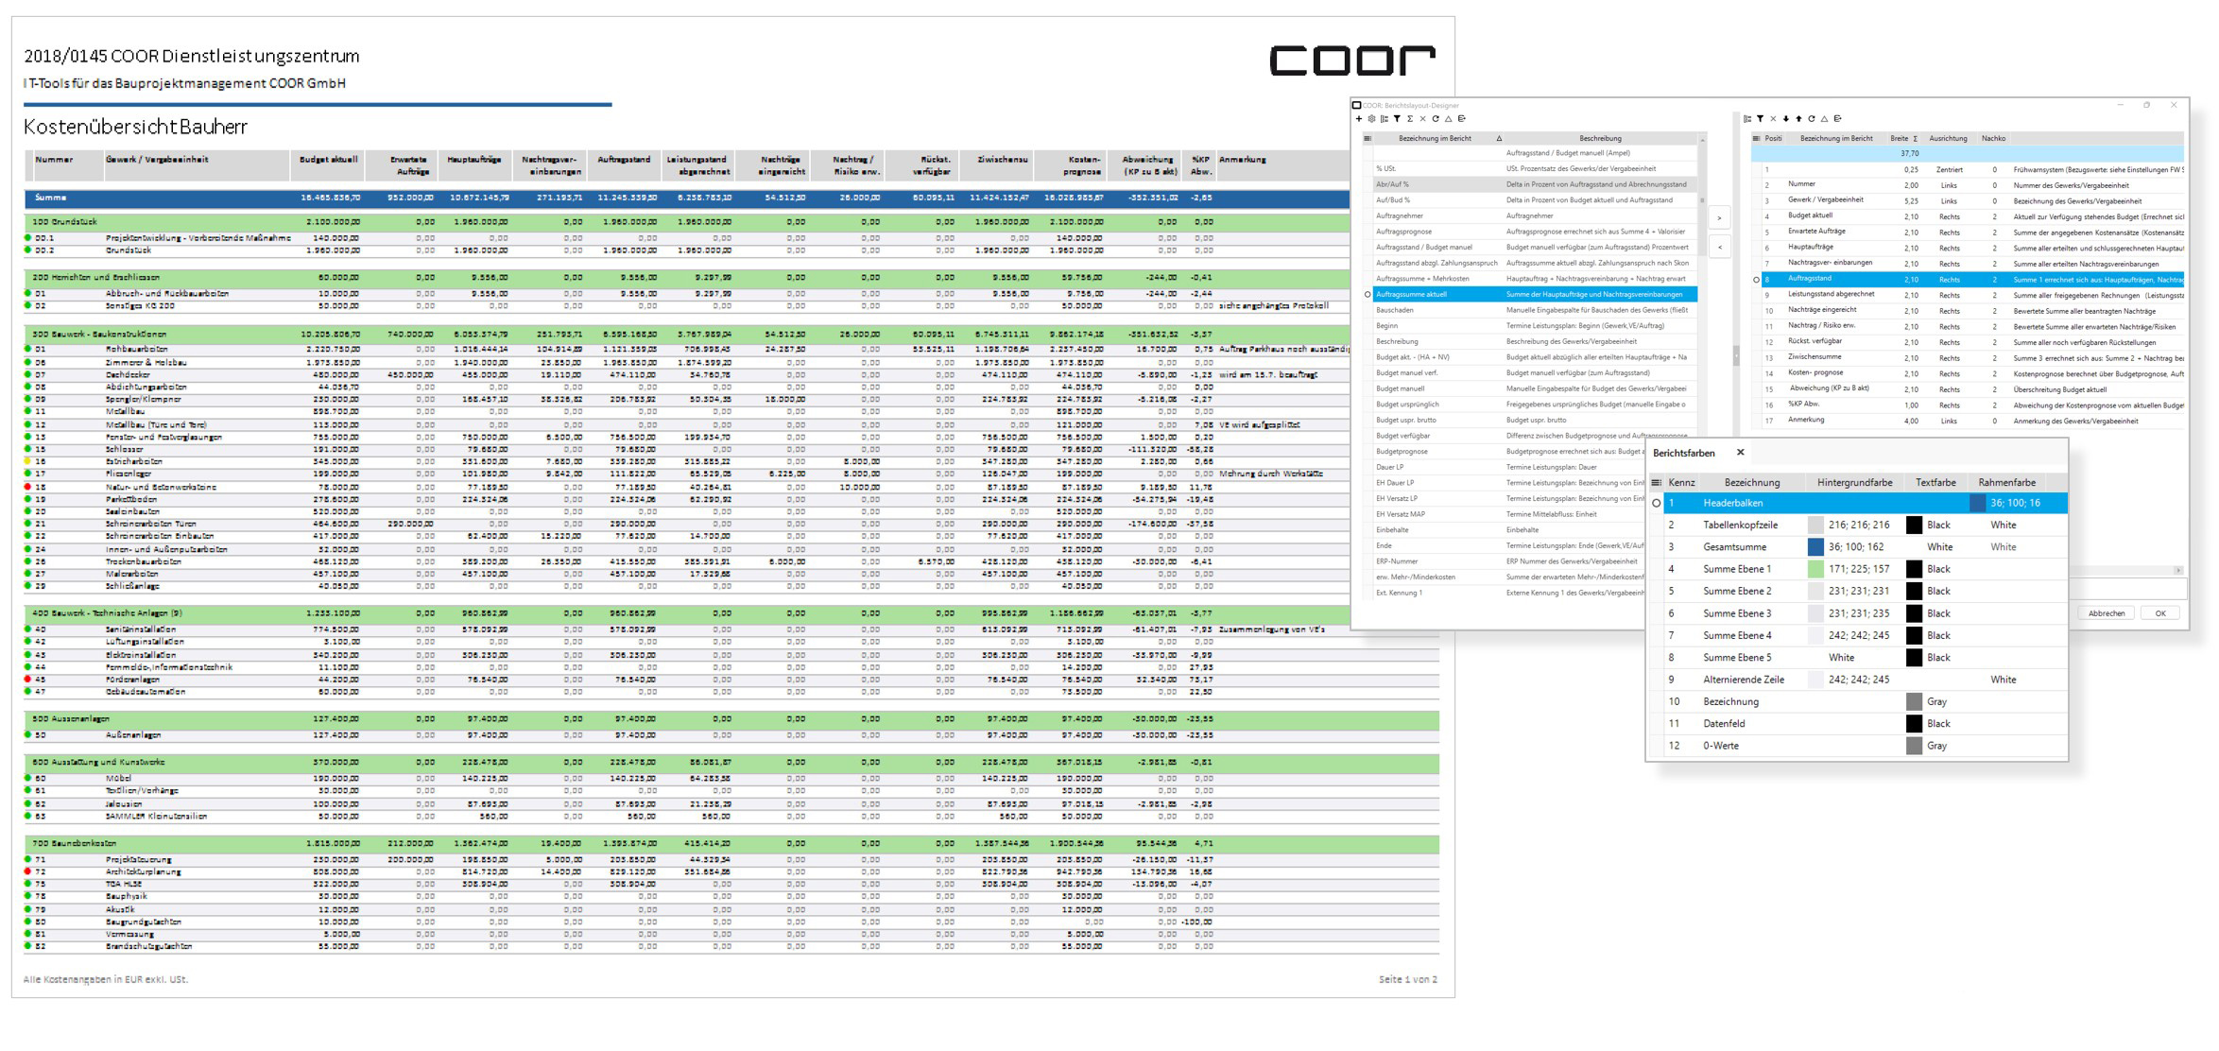Click the 'Rohbauarbeiten' row in the report
2219x1051 pixels.
click(687, 350)
